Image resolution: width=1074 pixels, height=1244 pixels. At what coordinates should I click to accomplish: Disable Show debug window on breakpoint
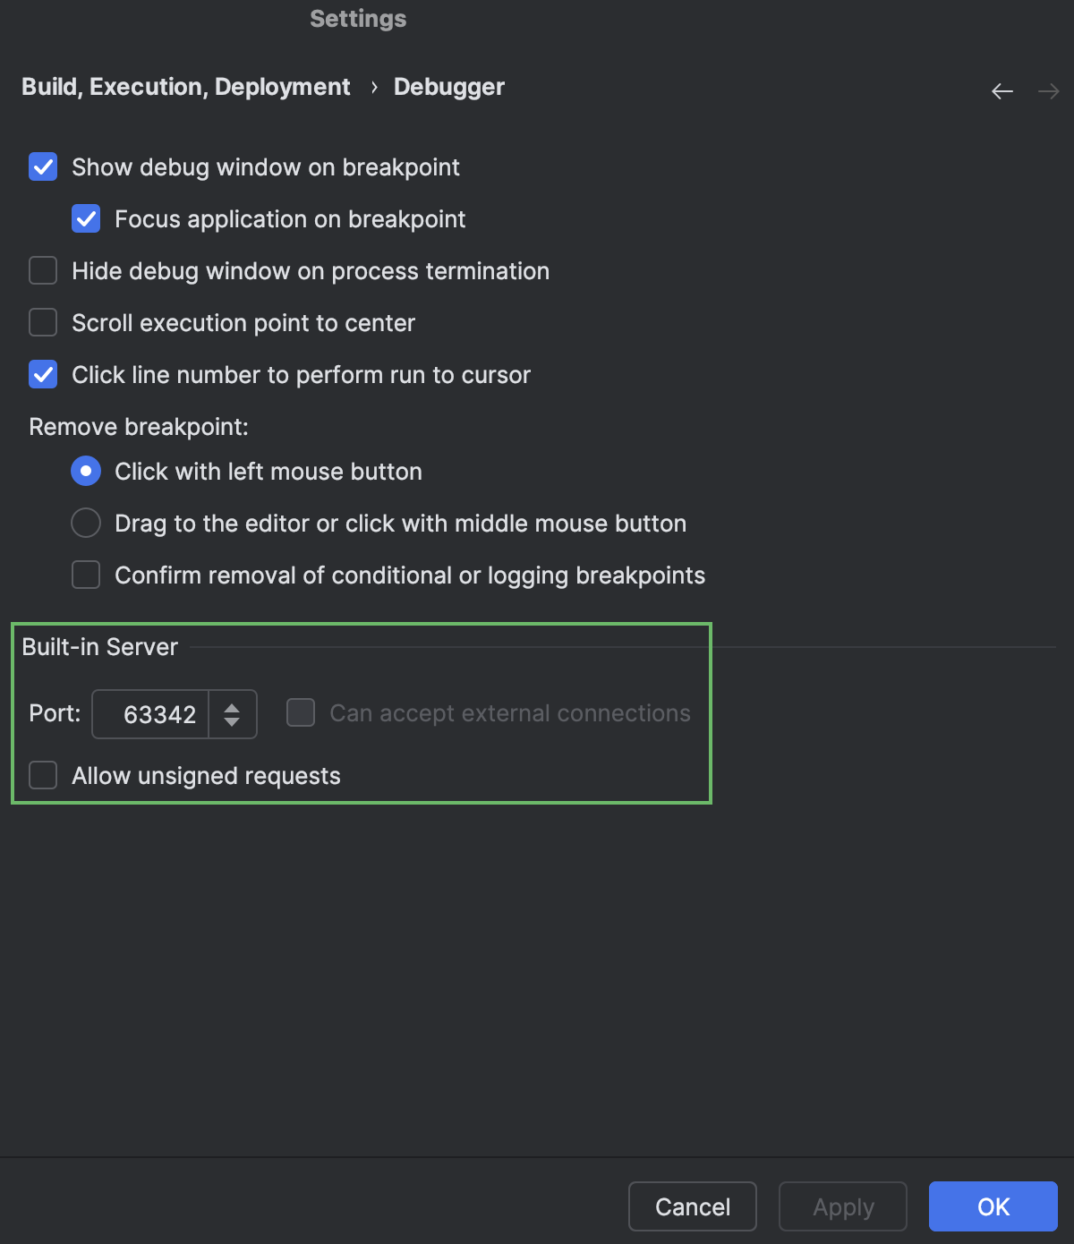42,166
